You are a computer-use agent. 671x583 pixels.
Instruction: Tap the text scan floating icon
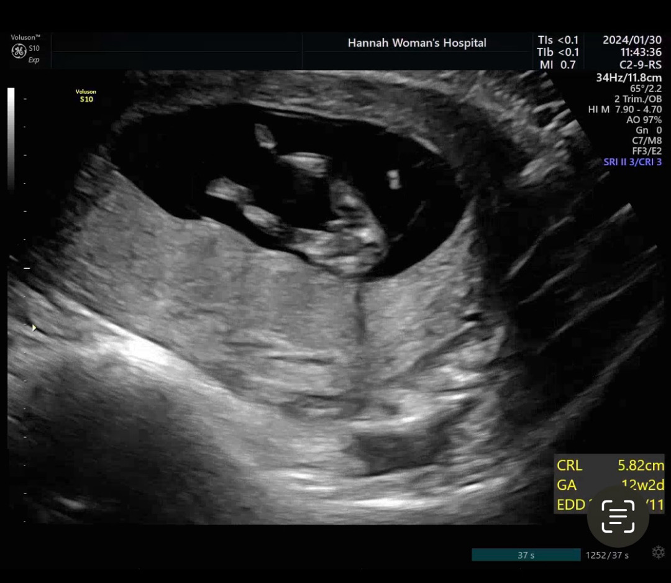click(618, 516)
